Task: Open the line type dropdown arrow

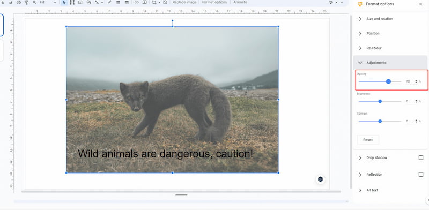Action: (102, 2)
